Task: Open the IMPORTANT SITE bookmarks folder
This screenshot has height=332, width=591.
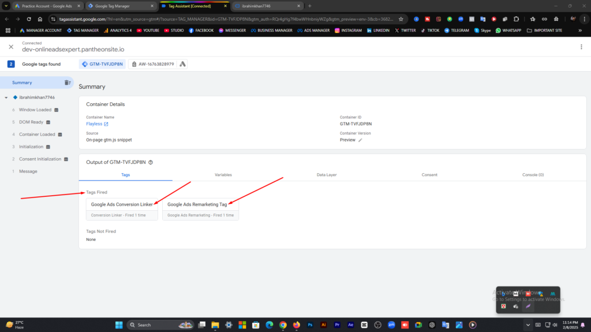Action: point(544,30)
